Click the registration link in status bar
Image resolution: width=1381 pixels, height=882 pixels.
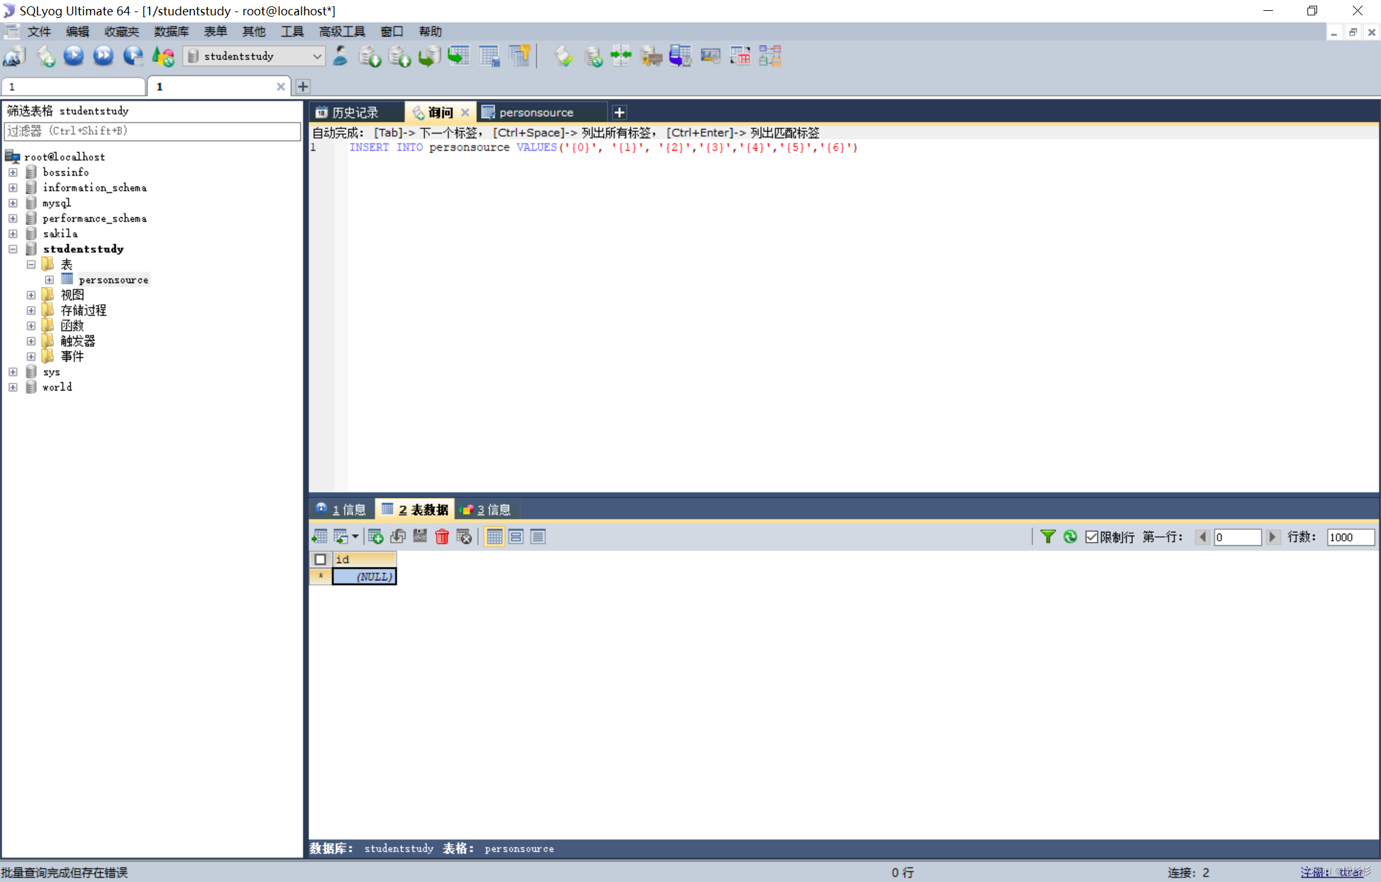point(1334,872)
